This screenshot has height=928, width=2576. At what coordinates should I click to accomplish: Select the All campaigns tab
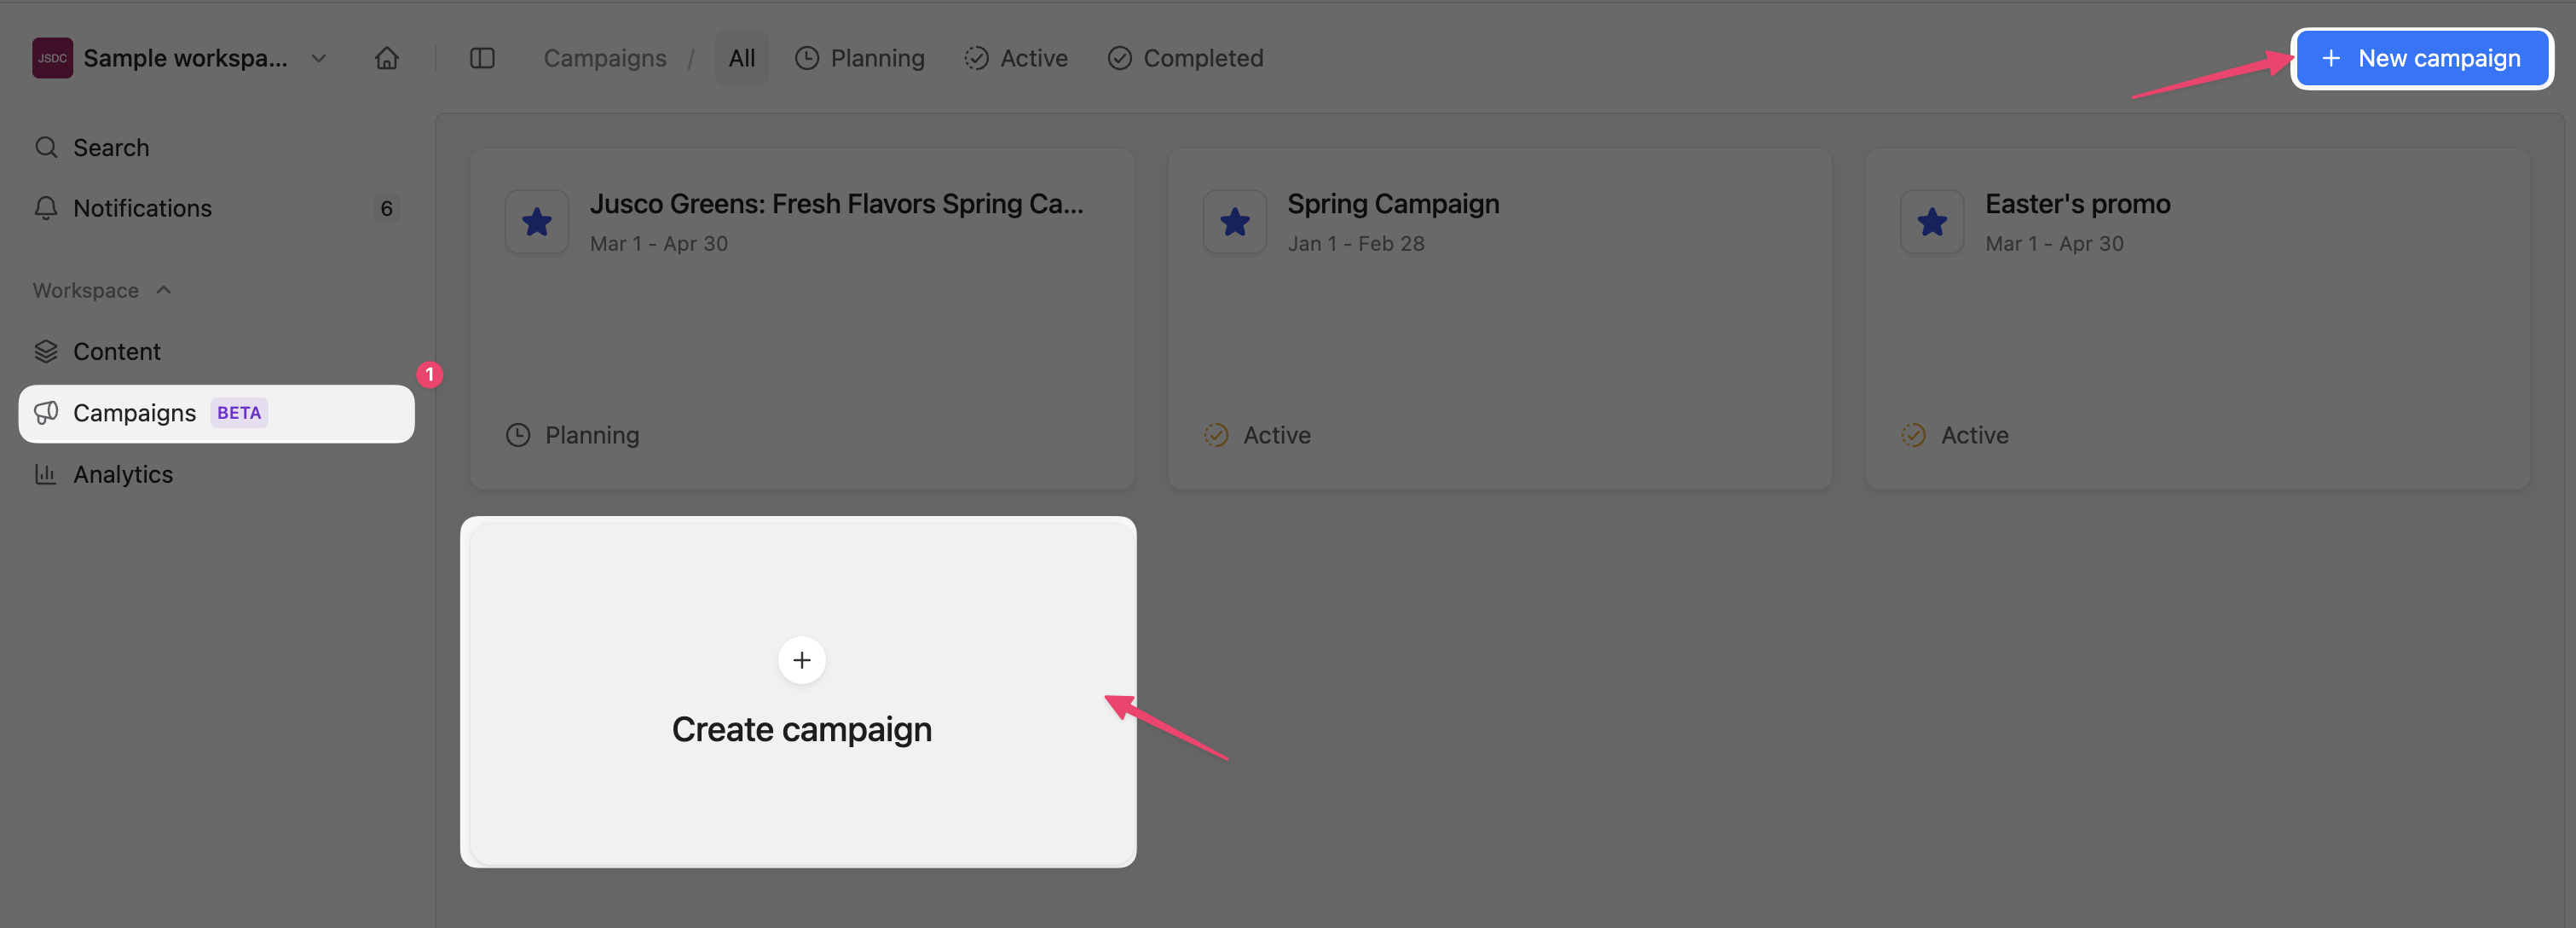click(741, 58)
